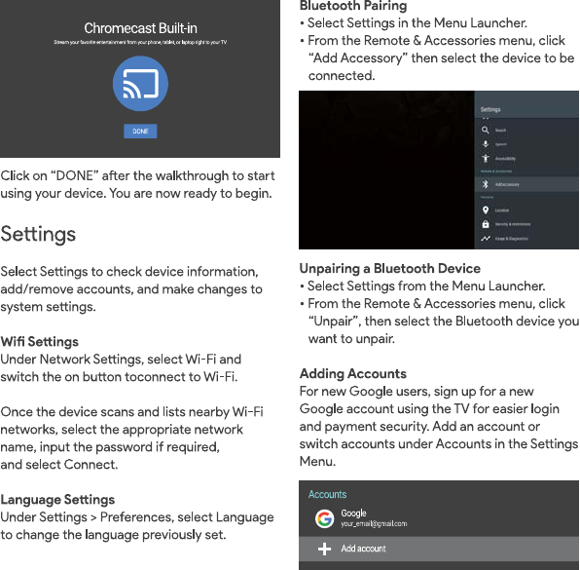Click the Bluetooth Add accessory icon
Screen dimensions: 580x570
486,184
